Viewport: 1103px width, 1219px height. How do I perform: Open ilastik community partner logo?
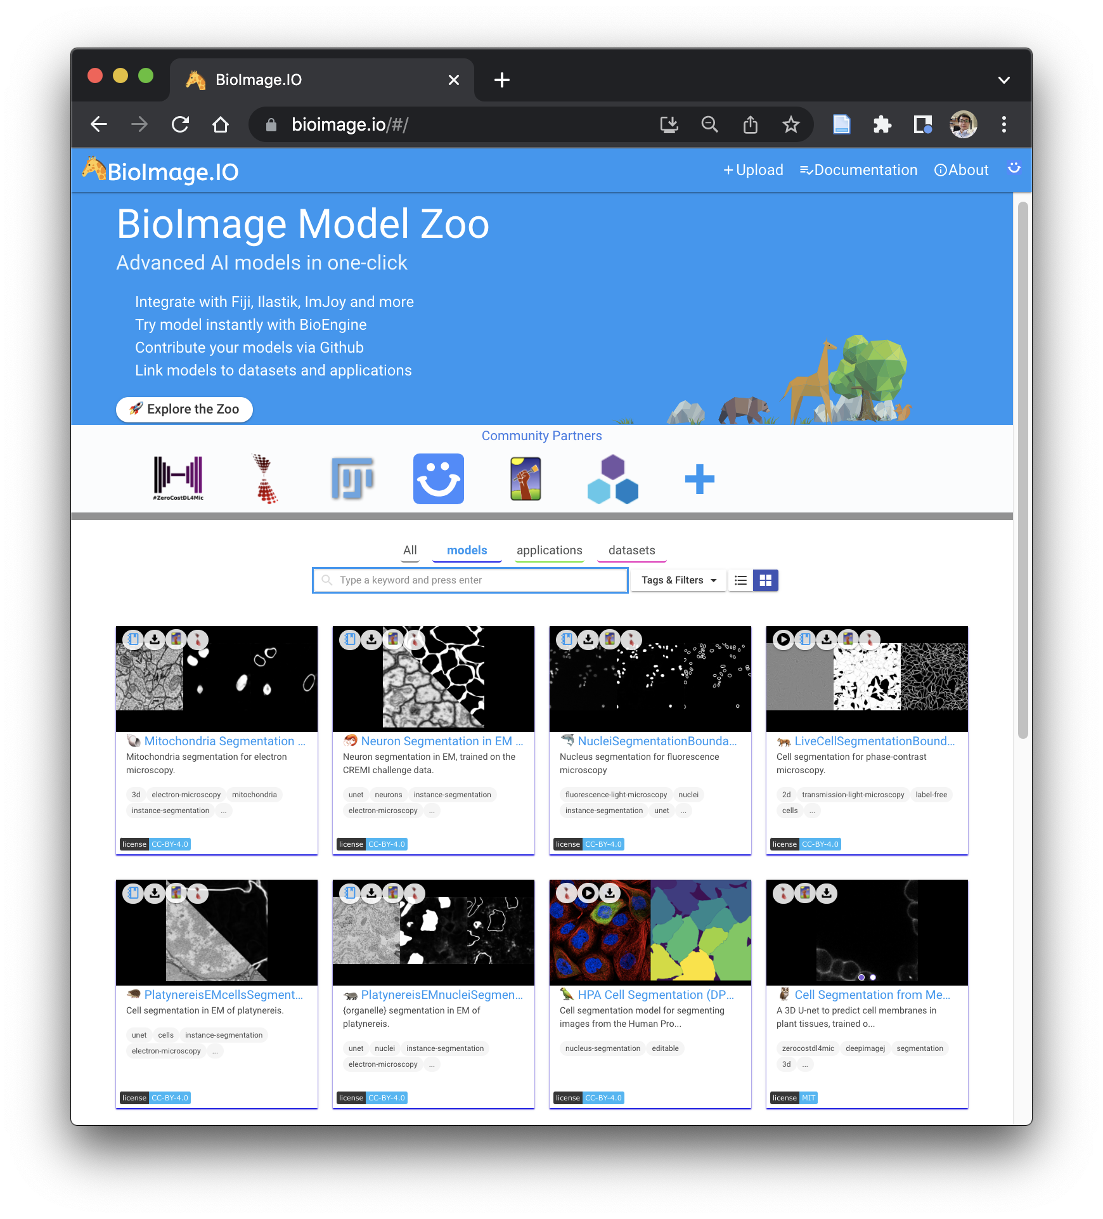[526, 479]
